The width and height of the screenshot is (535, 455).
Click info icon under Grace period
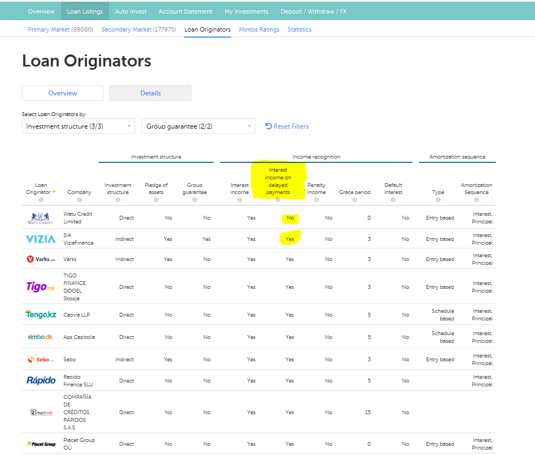click(x=355, y=200)
